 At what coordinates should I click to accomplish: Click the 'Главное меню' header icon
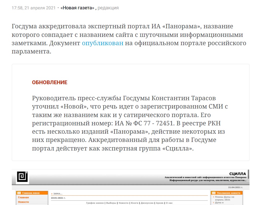pos(19,193)
